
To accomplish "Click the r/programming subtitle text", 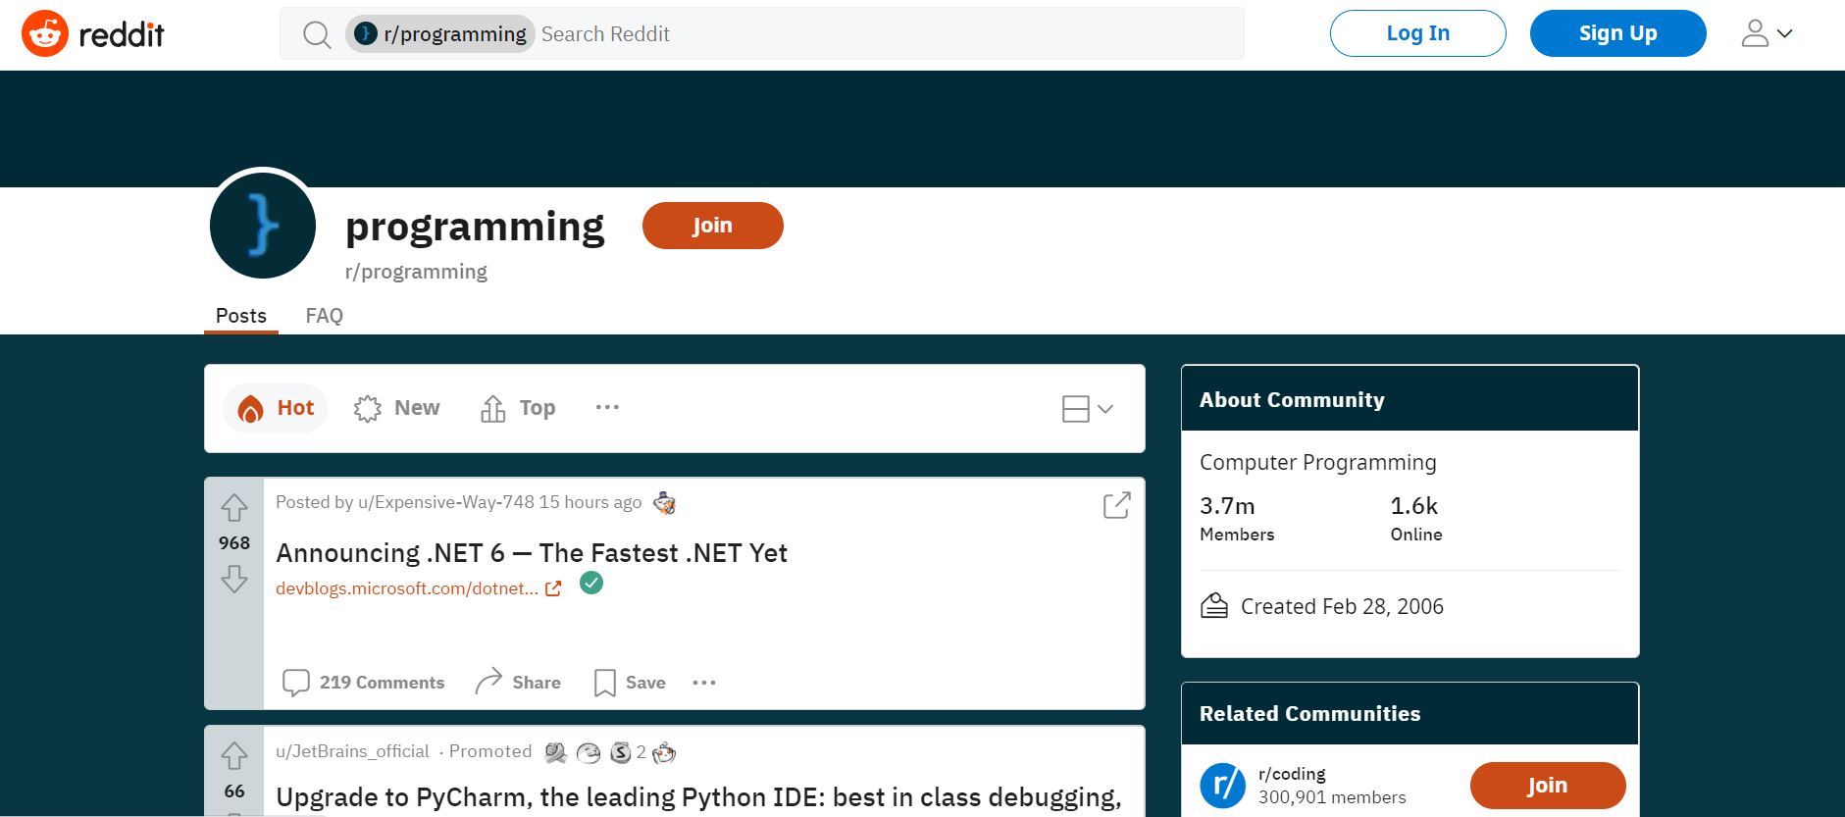I will click(416, 272).
